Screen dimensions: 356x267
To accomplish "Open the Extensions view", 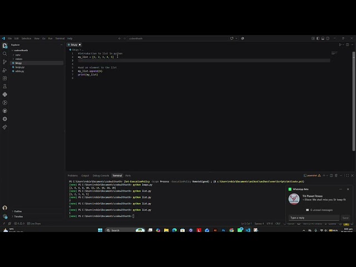I will (x=5, y=78).
